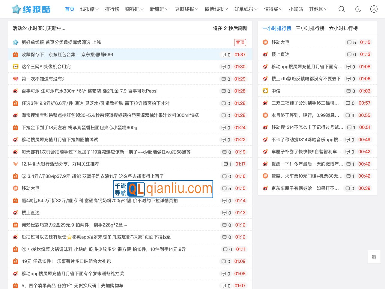Click comment bubble icon on 移动大毛 ranking row
385x289 pixels.
point(349,42)
